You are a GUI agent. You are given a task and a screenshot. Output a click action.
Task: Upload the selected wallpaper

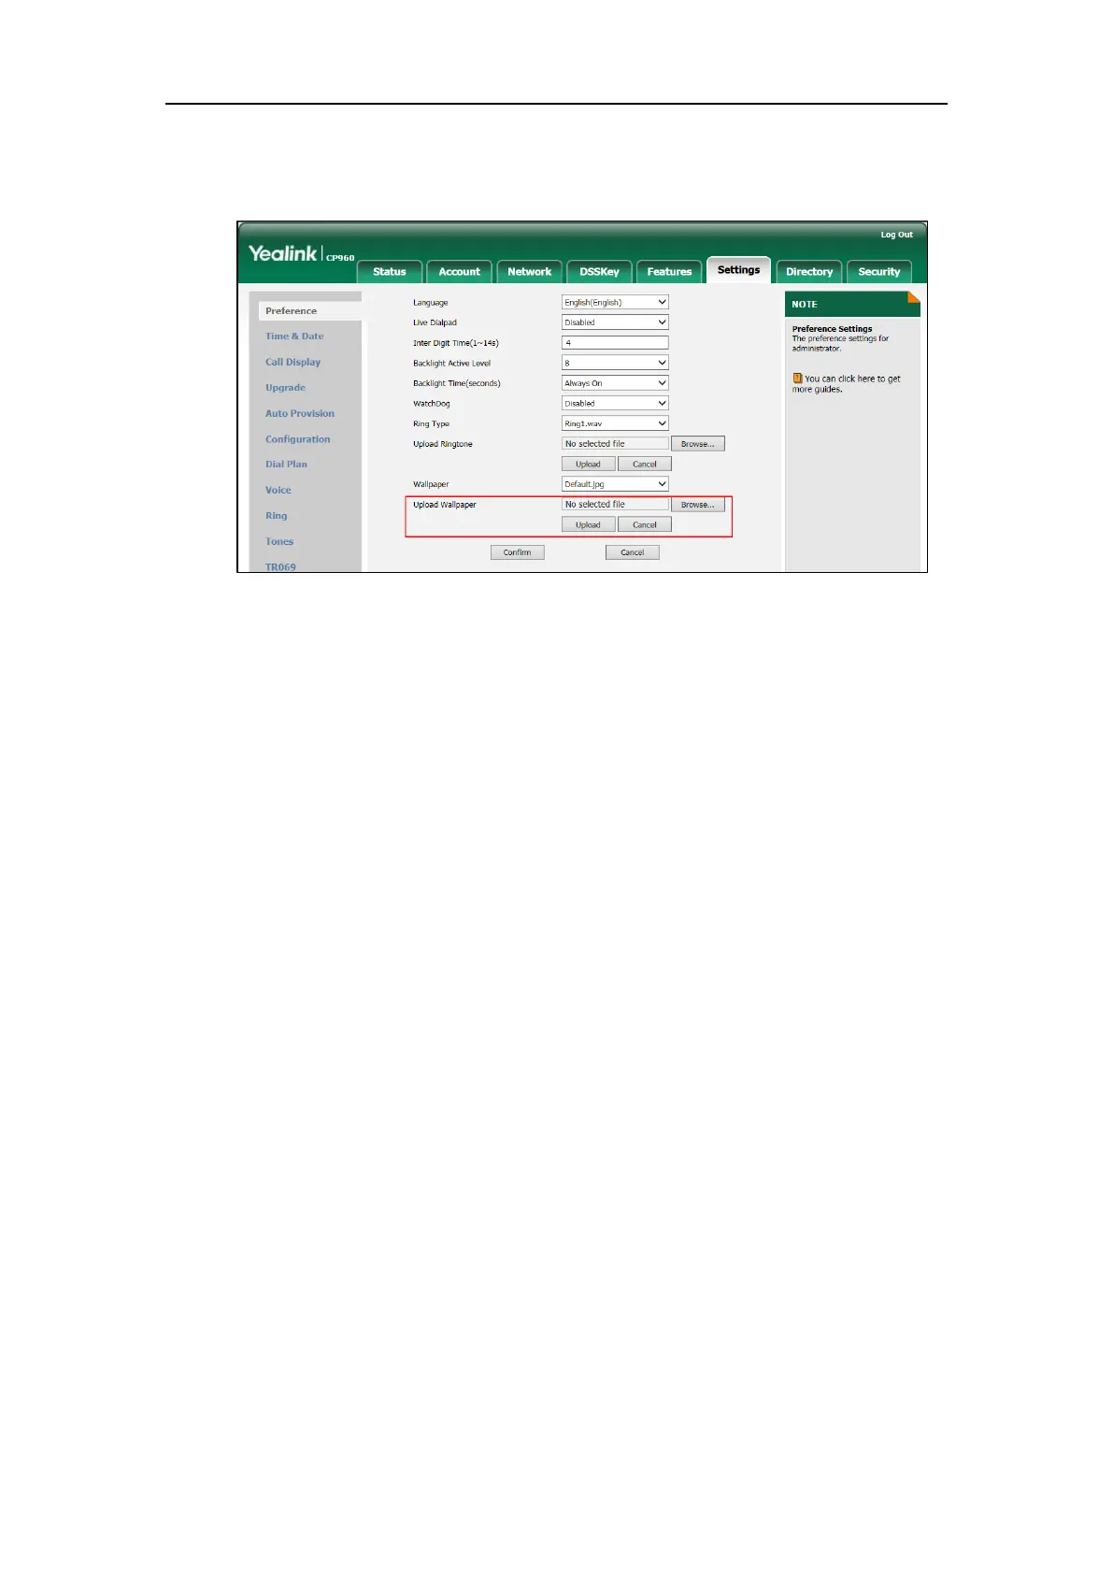pyautogui.click(x=588, y=525)
